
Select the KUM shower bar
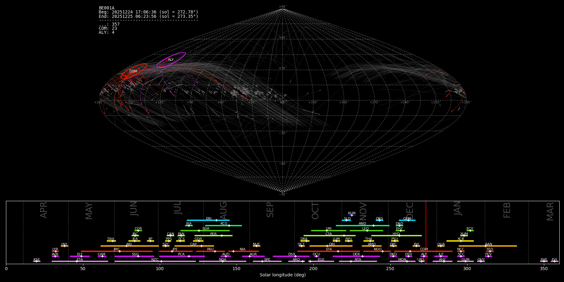click(352, 215)
